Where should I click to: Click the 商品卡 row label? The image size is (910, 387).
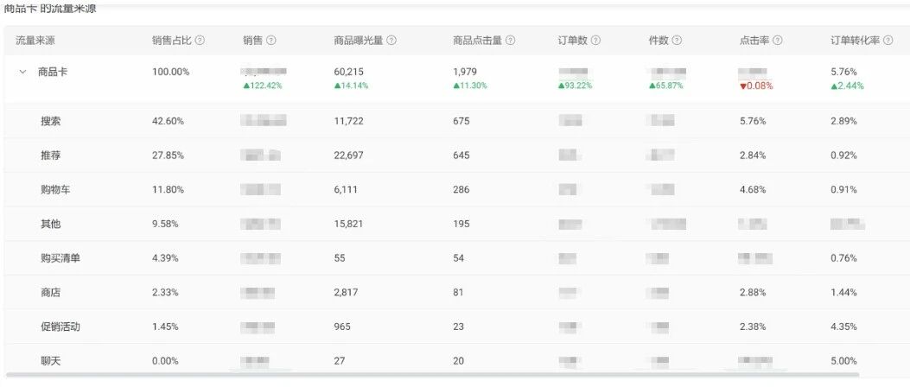click(53, 73)
